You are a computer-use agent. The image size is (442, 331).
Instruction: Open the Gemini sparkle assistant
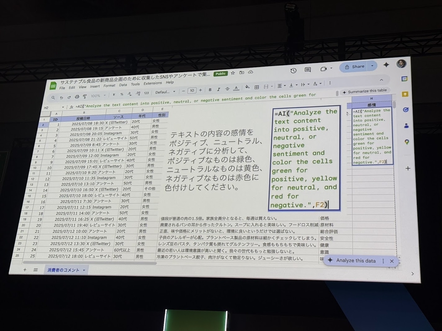(386, 65)
